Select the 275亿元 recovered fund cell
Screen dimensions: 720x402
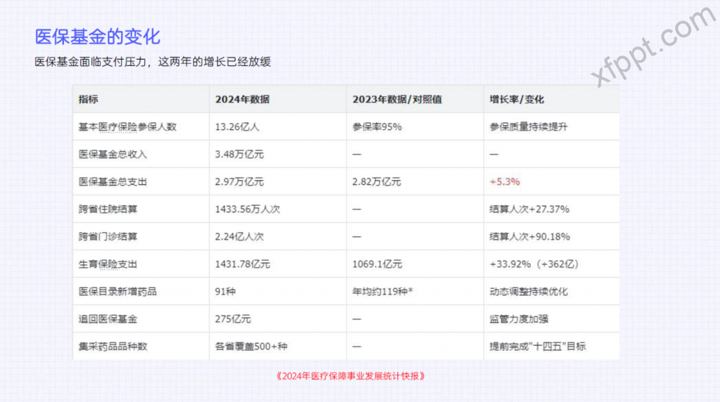[233, 318]
